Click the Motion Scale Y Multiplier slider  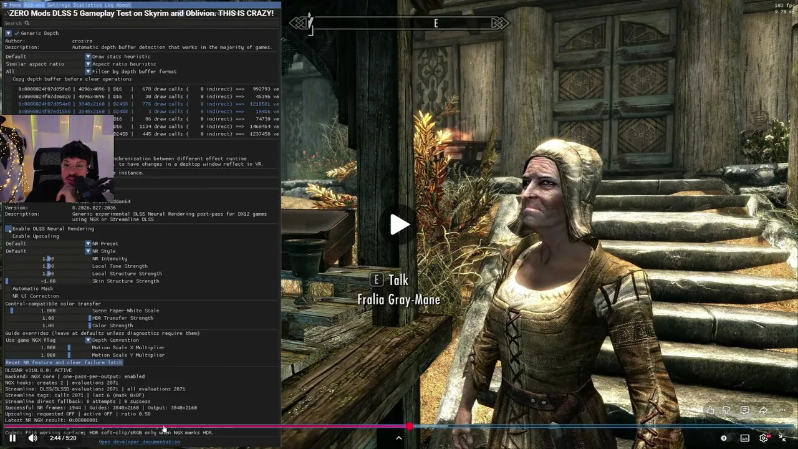47,355
